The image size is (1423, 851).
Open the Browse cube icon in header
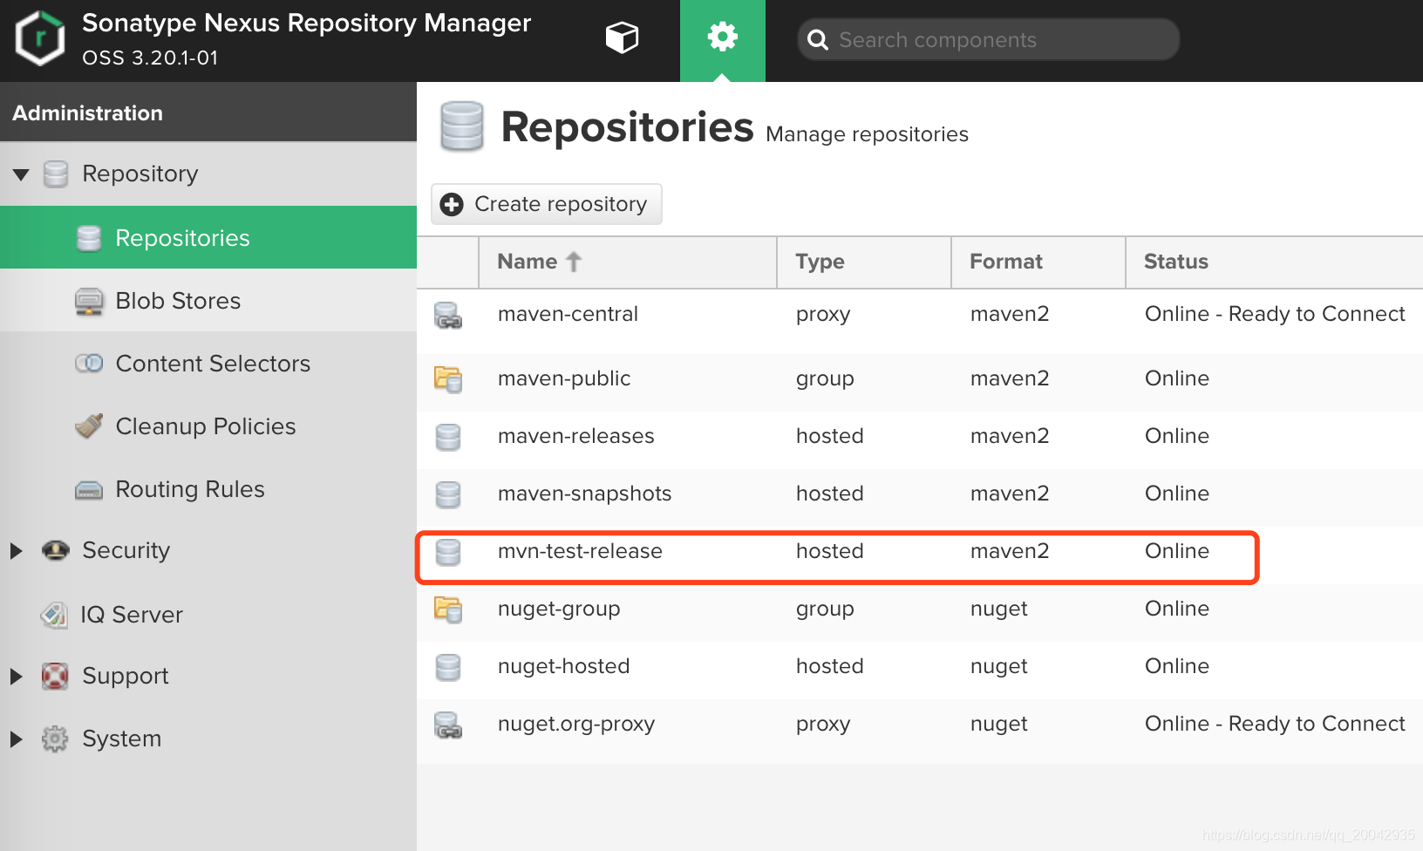tap(622, 37)
